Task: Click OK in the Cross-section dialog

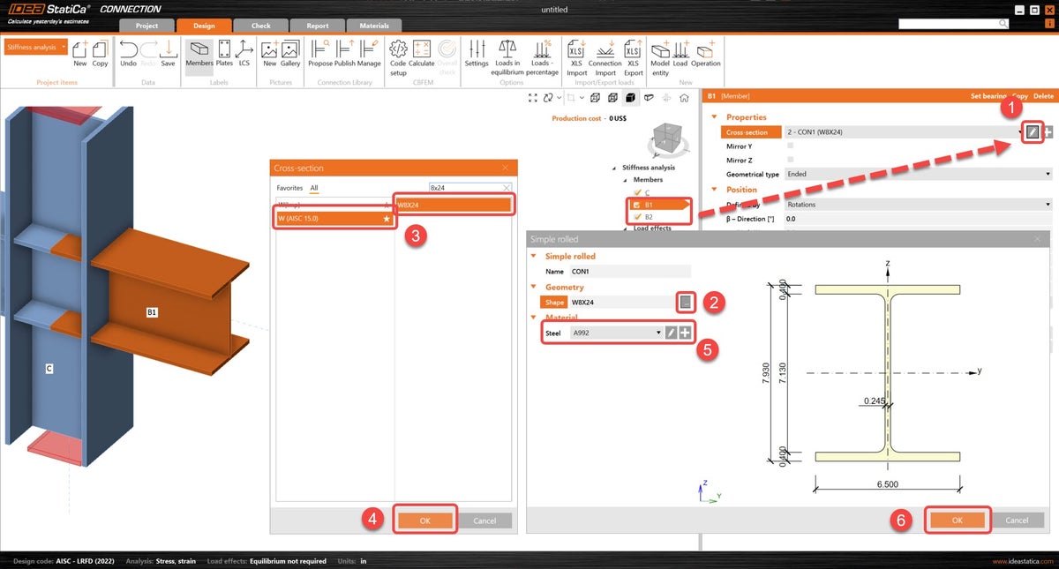Action: (425, 520)
